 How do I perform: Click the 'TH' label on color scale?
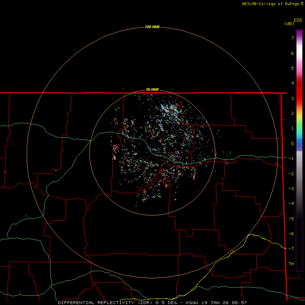pyautogui.click(x=291, y=264)
